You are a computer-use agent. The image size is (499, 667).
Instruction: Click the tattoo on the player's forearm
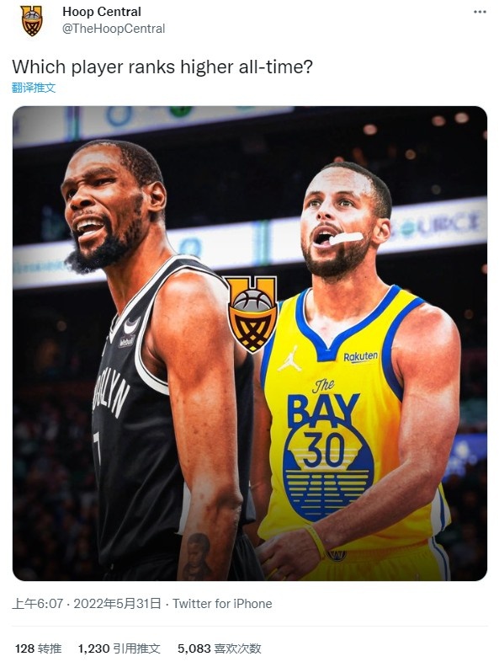click(196, 557)
